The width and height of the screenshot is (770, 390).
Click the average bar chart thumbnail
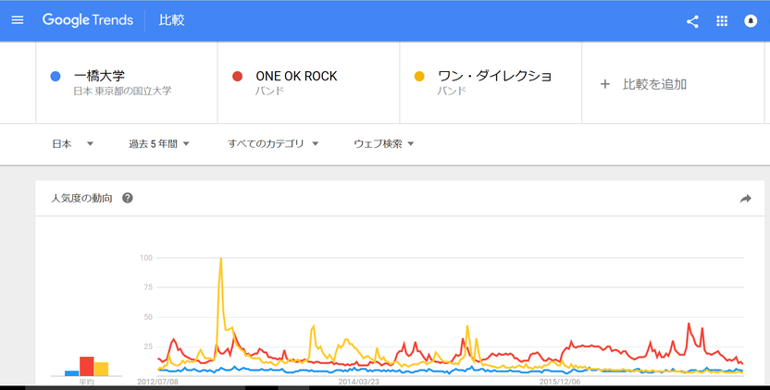pyautogui.click(x=86, y=367)
